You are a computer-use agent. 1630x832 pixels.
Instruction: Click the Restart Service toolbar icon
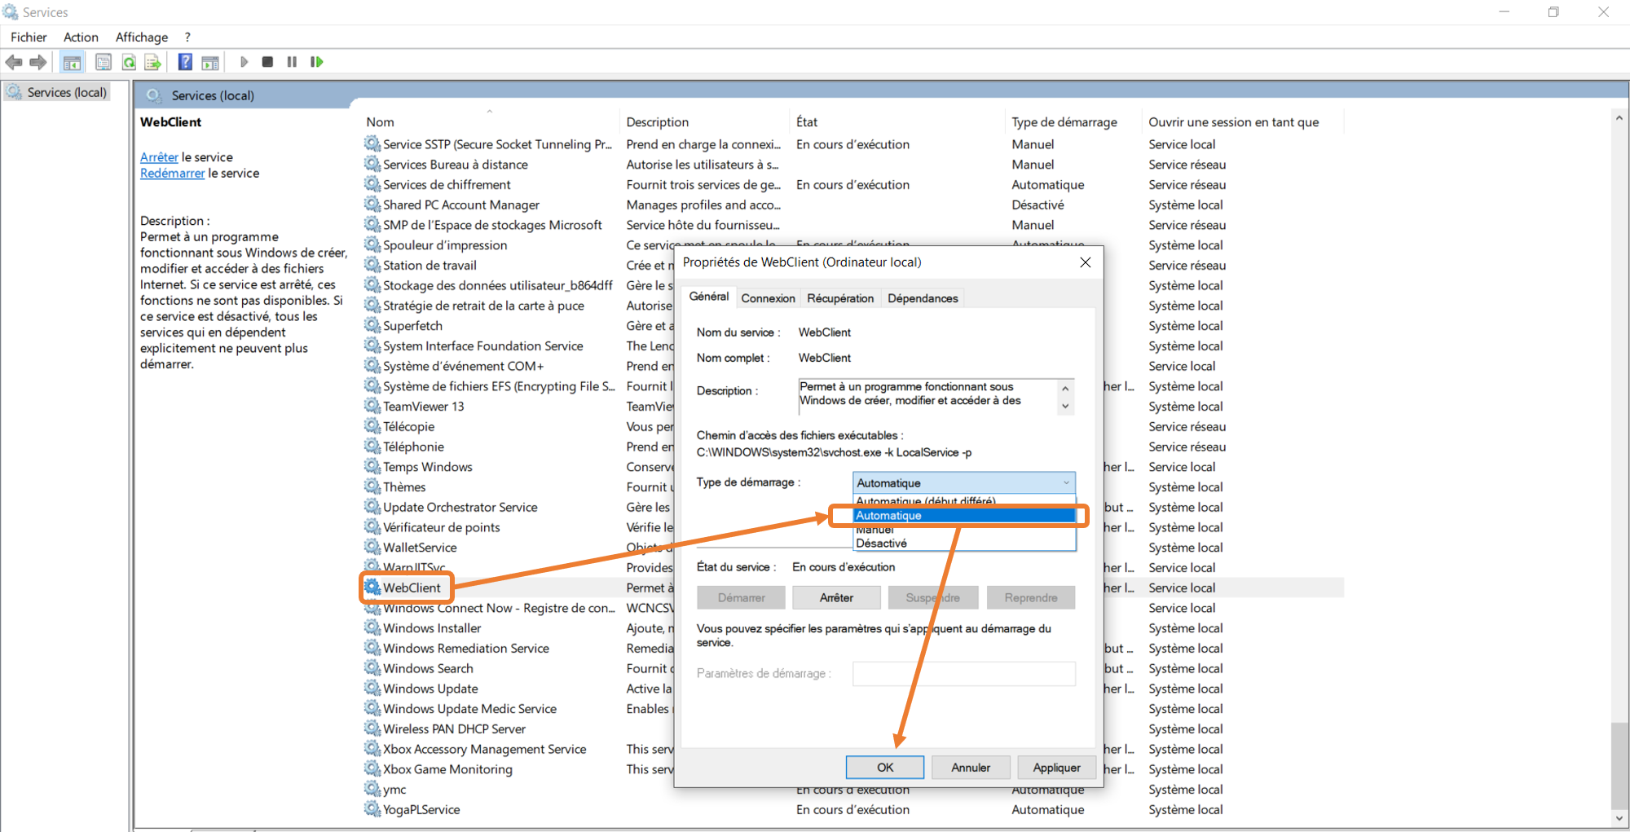pyautogui.click(x=317, y=62)
